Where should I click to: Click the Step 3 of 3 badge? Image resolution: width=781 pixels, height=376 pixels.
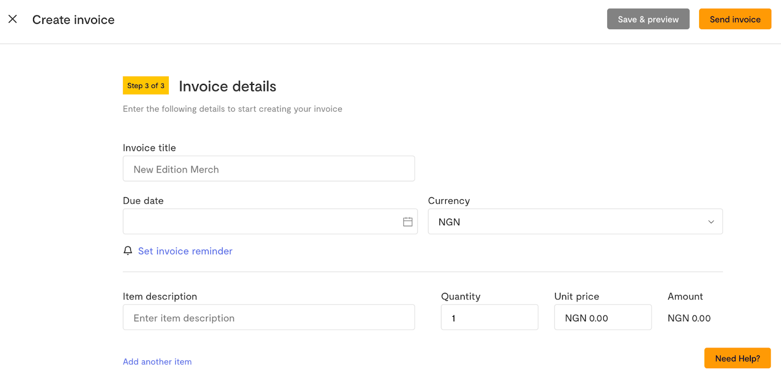pyautogui.click(x=145, y=85)
